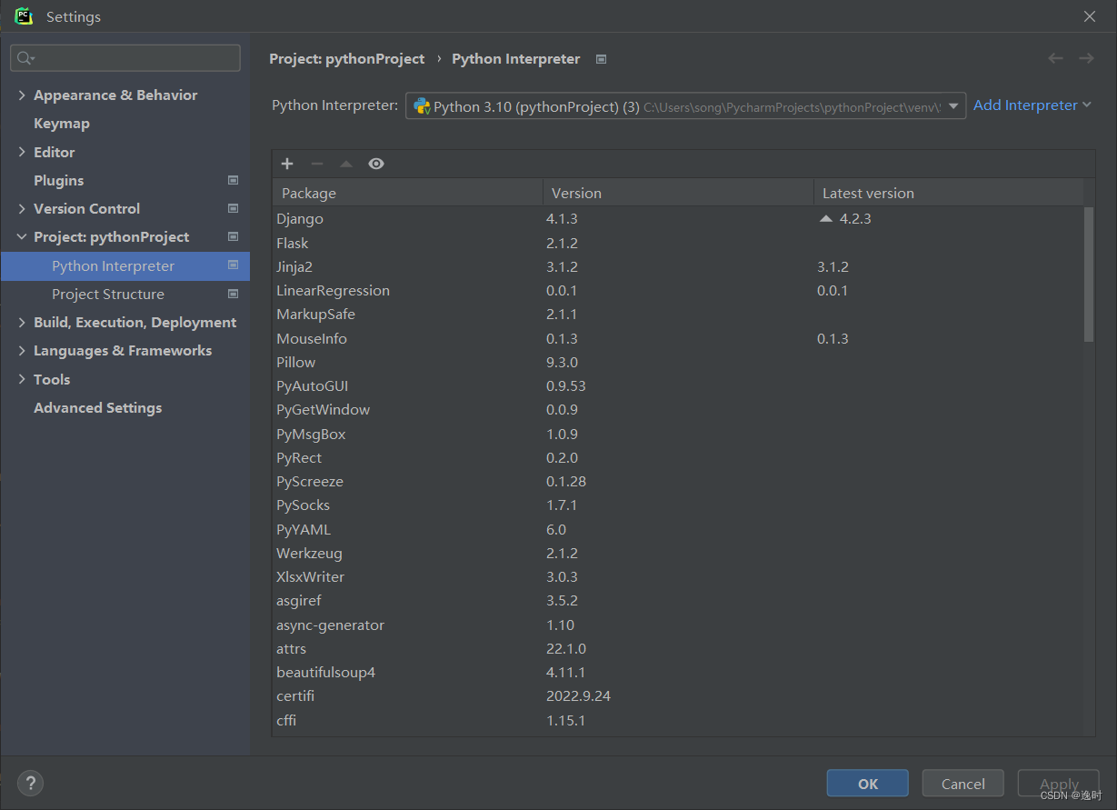Screen dimensions: 1117x810
Task: Select Python Interpreter in sidebar
Action: (x=125, y=265)
